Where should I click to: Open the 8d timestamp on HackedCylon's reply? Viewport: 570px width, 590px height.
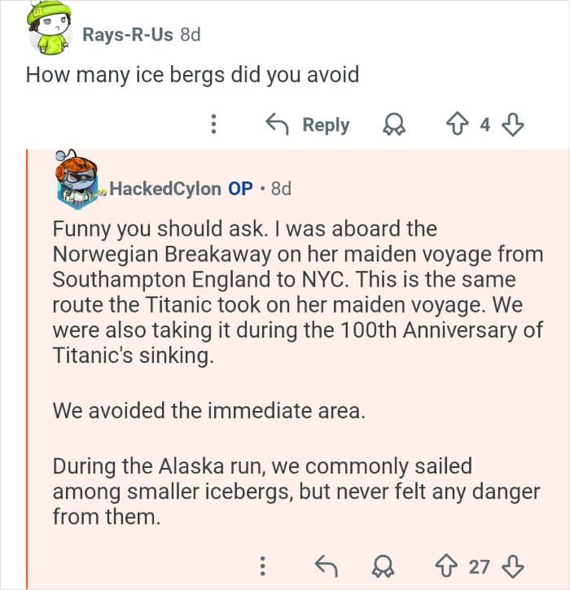tap(281, 189)
